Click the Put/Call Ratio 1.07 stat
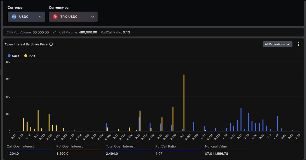Image resolution: width=306 pixels, height=160 pixels. 160,154
